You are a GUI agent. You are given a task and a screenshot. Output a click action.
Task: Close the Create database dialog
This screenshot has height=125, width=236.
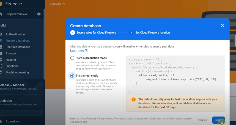click(222, 26)
